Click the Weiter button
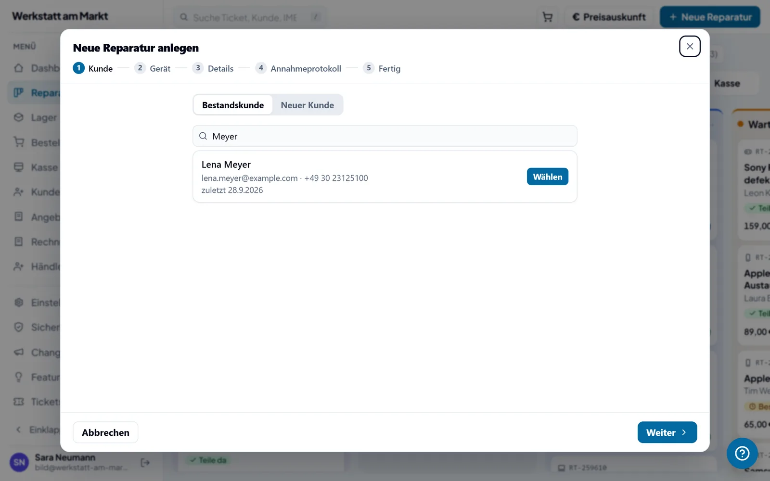 click(667, 432)
